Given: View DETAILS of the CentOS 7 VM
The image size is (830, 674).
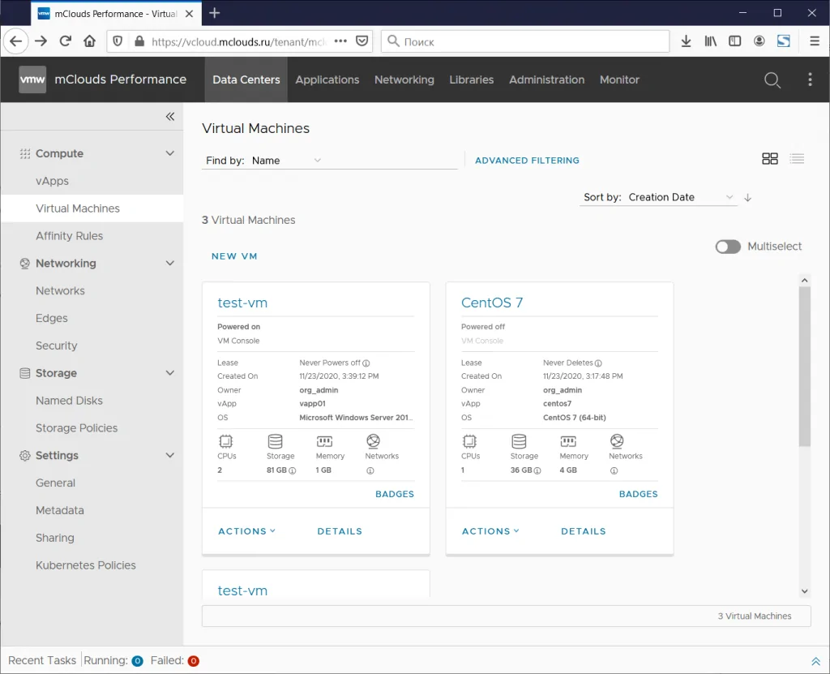Looking at the screenshot, I should pyautogui.click(x=584, y=531).
